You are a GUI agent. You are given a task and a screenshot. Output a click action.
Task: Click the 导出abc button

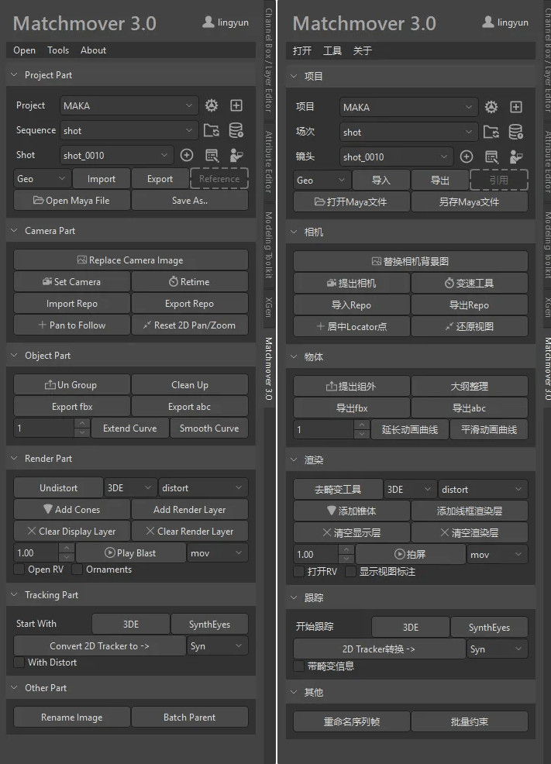pyautogui.click(x=469, y=408)
